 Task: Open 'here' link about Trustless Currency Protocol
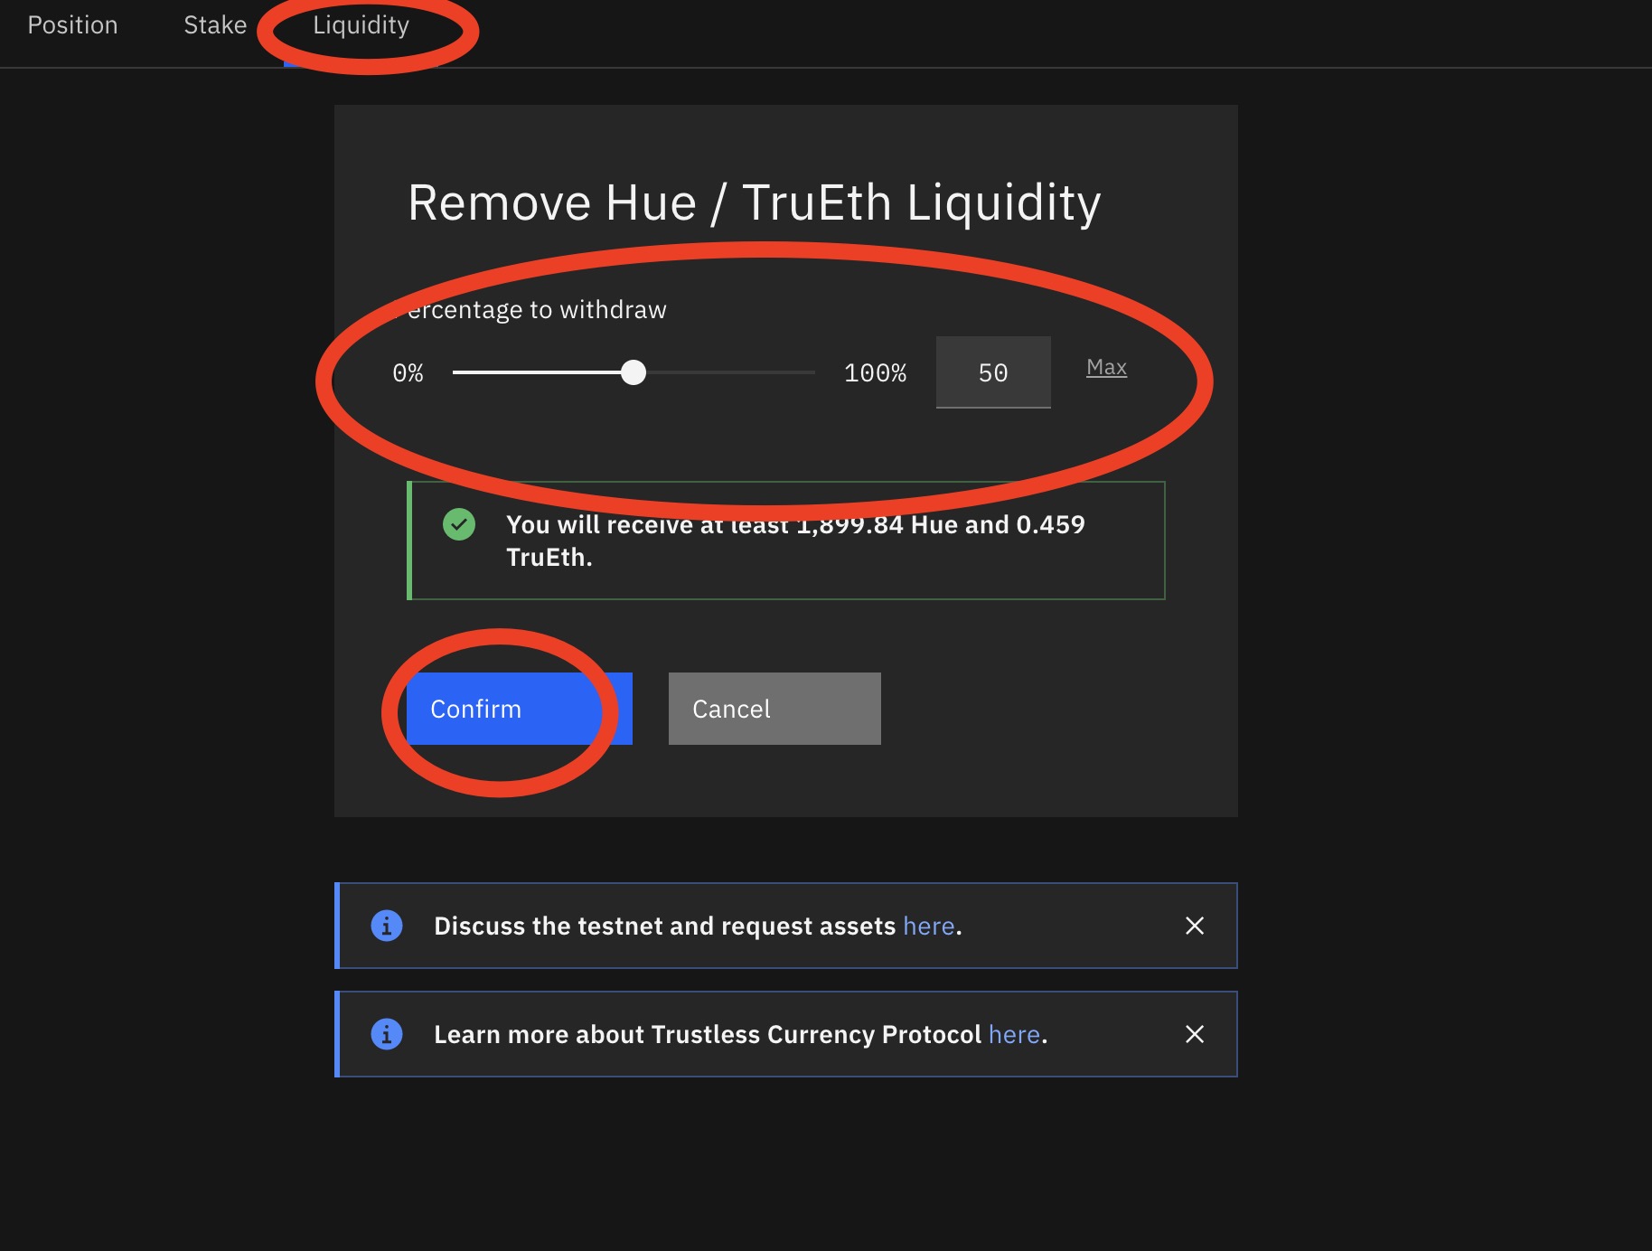point(1014,1034)
